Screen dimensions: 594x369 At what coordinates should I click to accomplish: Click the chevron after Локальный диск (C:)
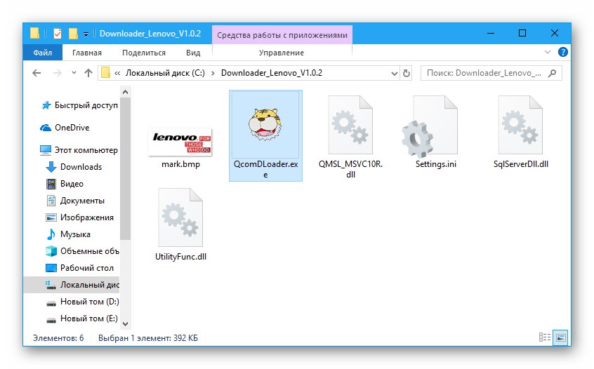(213, 73)
